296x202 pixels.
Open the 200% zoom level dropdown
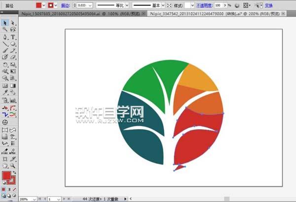click(x=34, y=199)
